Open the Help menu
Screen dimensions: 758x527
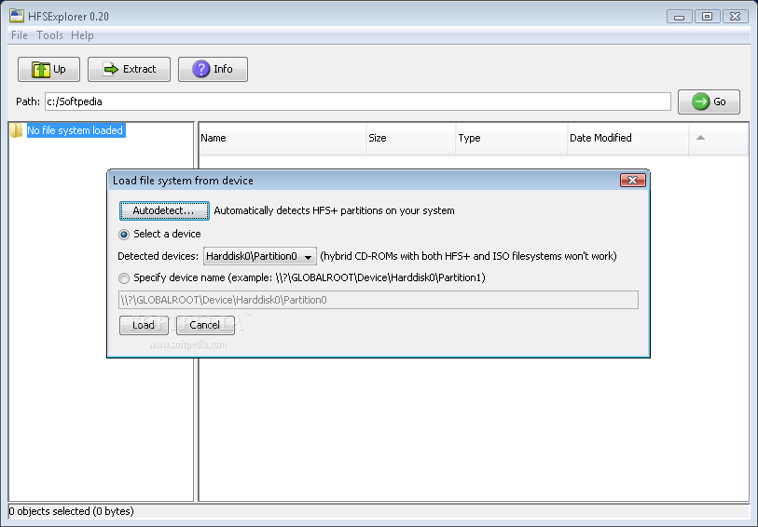(x=82, y=35)
